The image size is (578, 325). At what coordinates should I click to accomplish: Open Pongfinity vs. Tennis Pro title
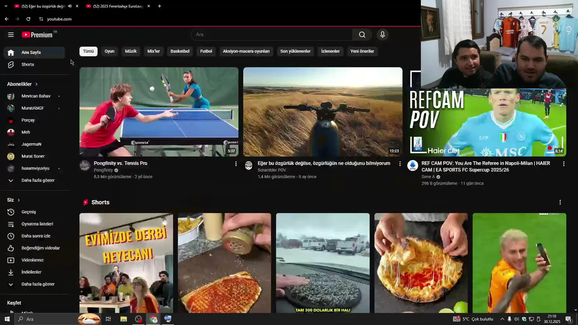coord(121,163)
